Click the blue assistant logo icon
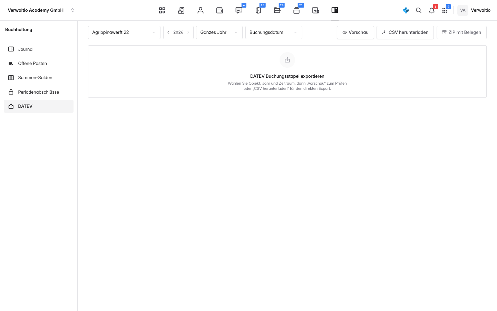Screen dimensions: 497x311 click(x=406, y=10)
